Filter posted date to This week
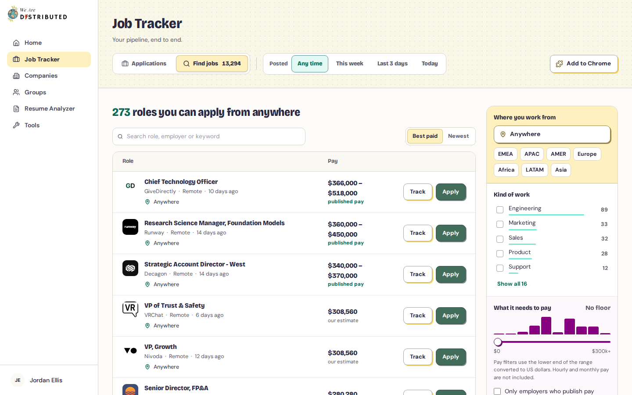The image size is (632, 395). [x=350, y=64]
